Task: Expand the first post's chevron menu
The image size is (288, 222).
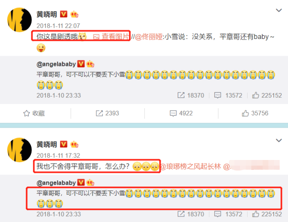Action: point(279,10)
